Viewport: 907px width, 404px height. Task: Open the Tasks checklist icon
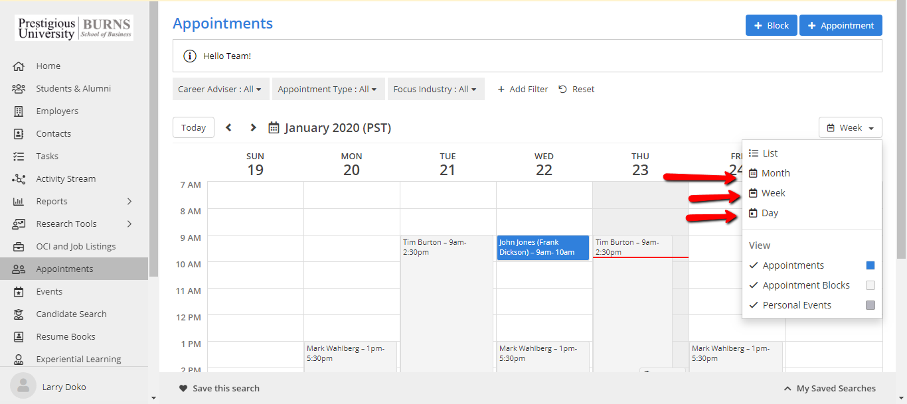pyautogui.click(x=19, y=157)
